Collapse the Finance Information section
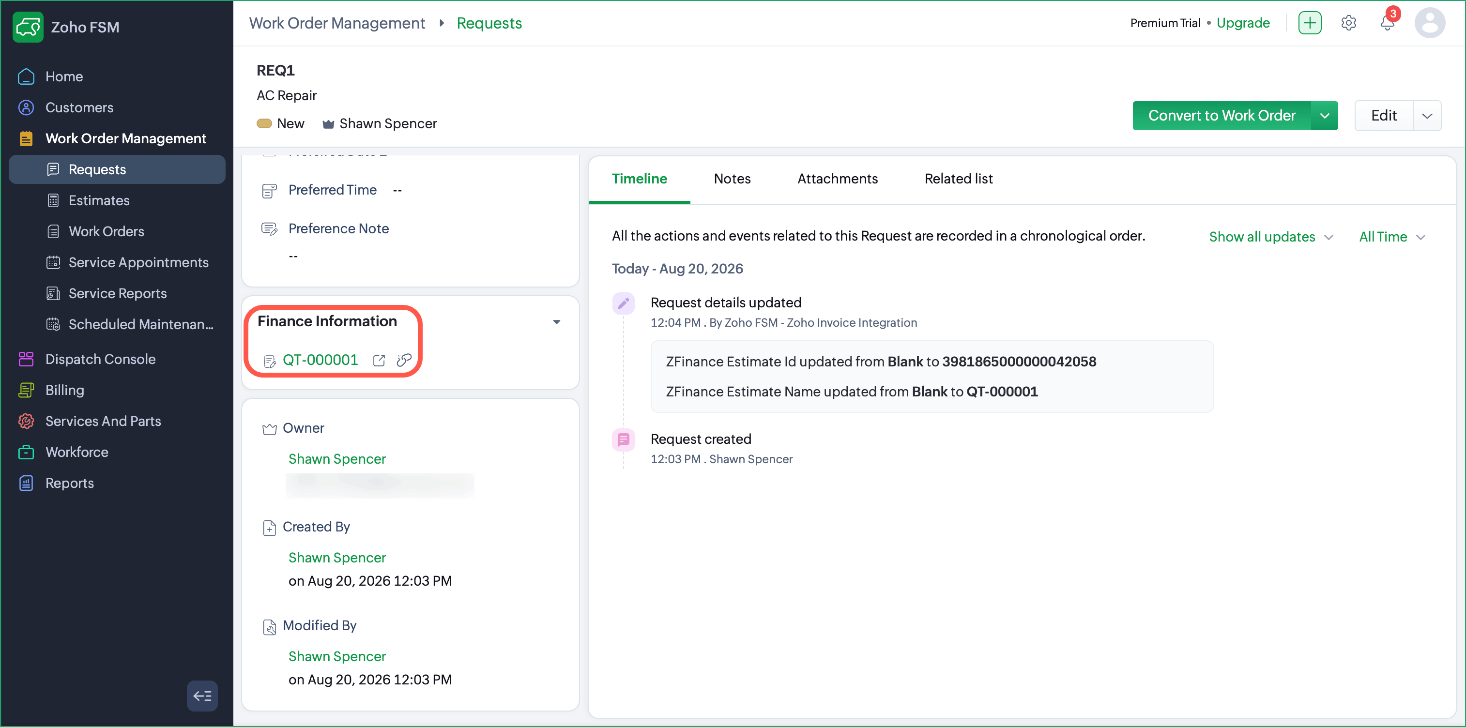This screenshot has width=1466, height=727. pyautogui.click(x=557, y=322)
